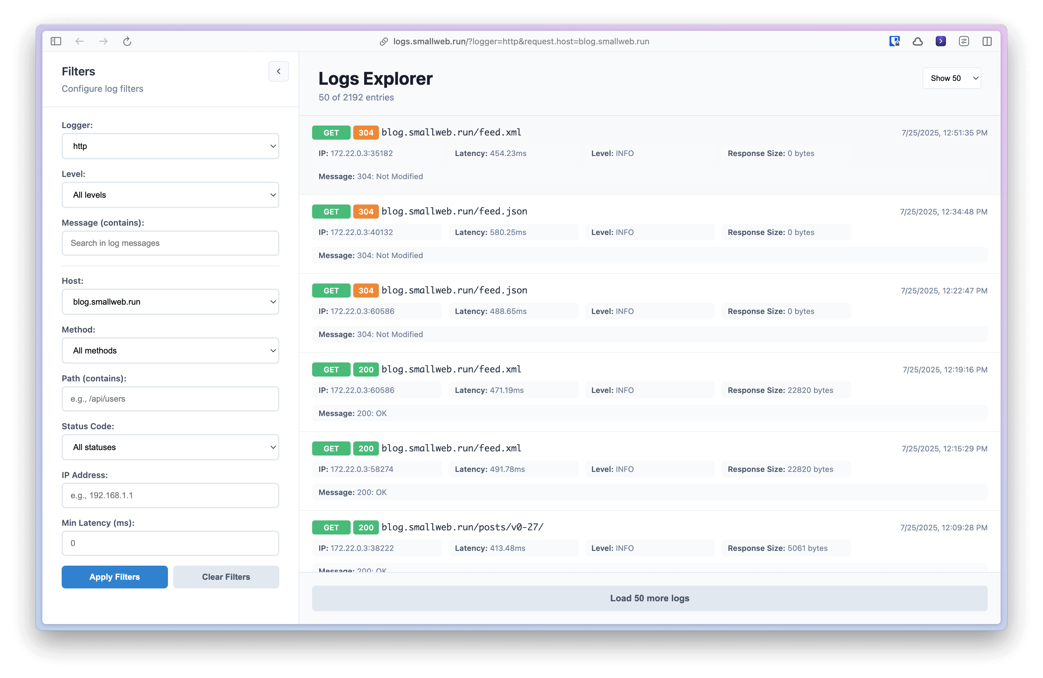
Task: Go forward with the browser forward arrow
Action: [103, 41]
